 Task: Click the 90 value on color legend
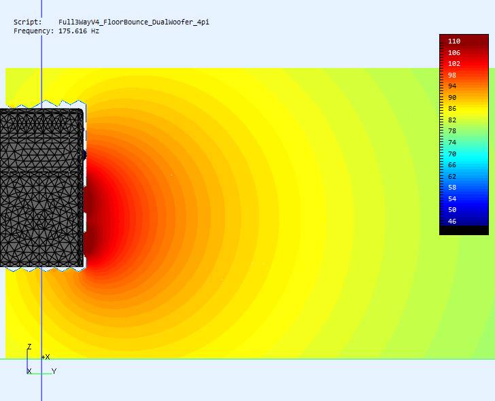[452, 97]
